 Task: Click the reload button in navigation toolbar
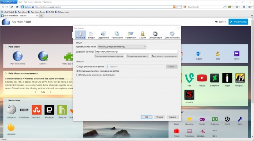(12, 7)
